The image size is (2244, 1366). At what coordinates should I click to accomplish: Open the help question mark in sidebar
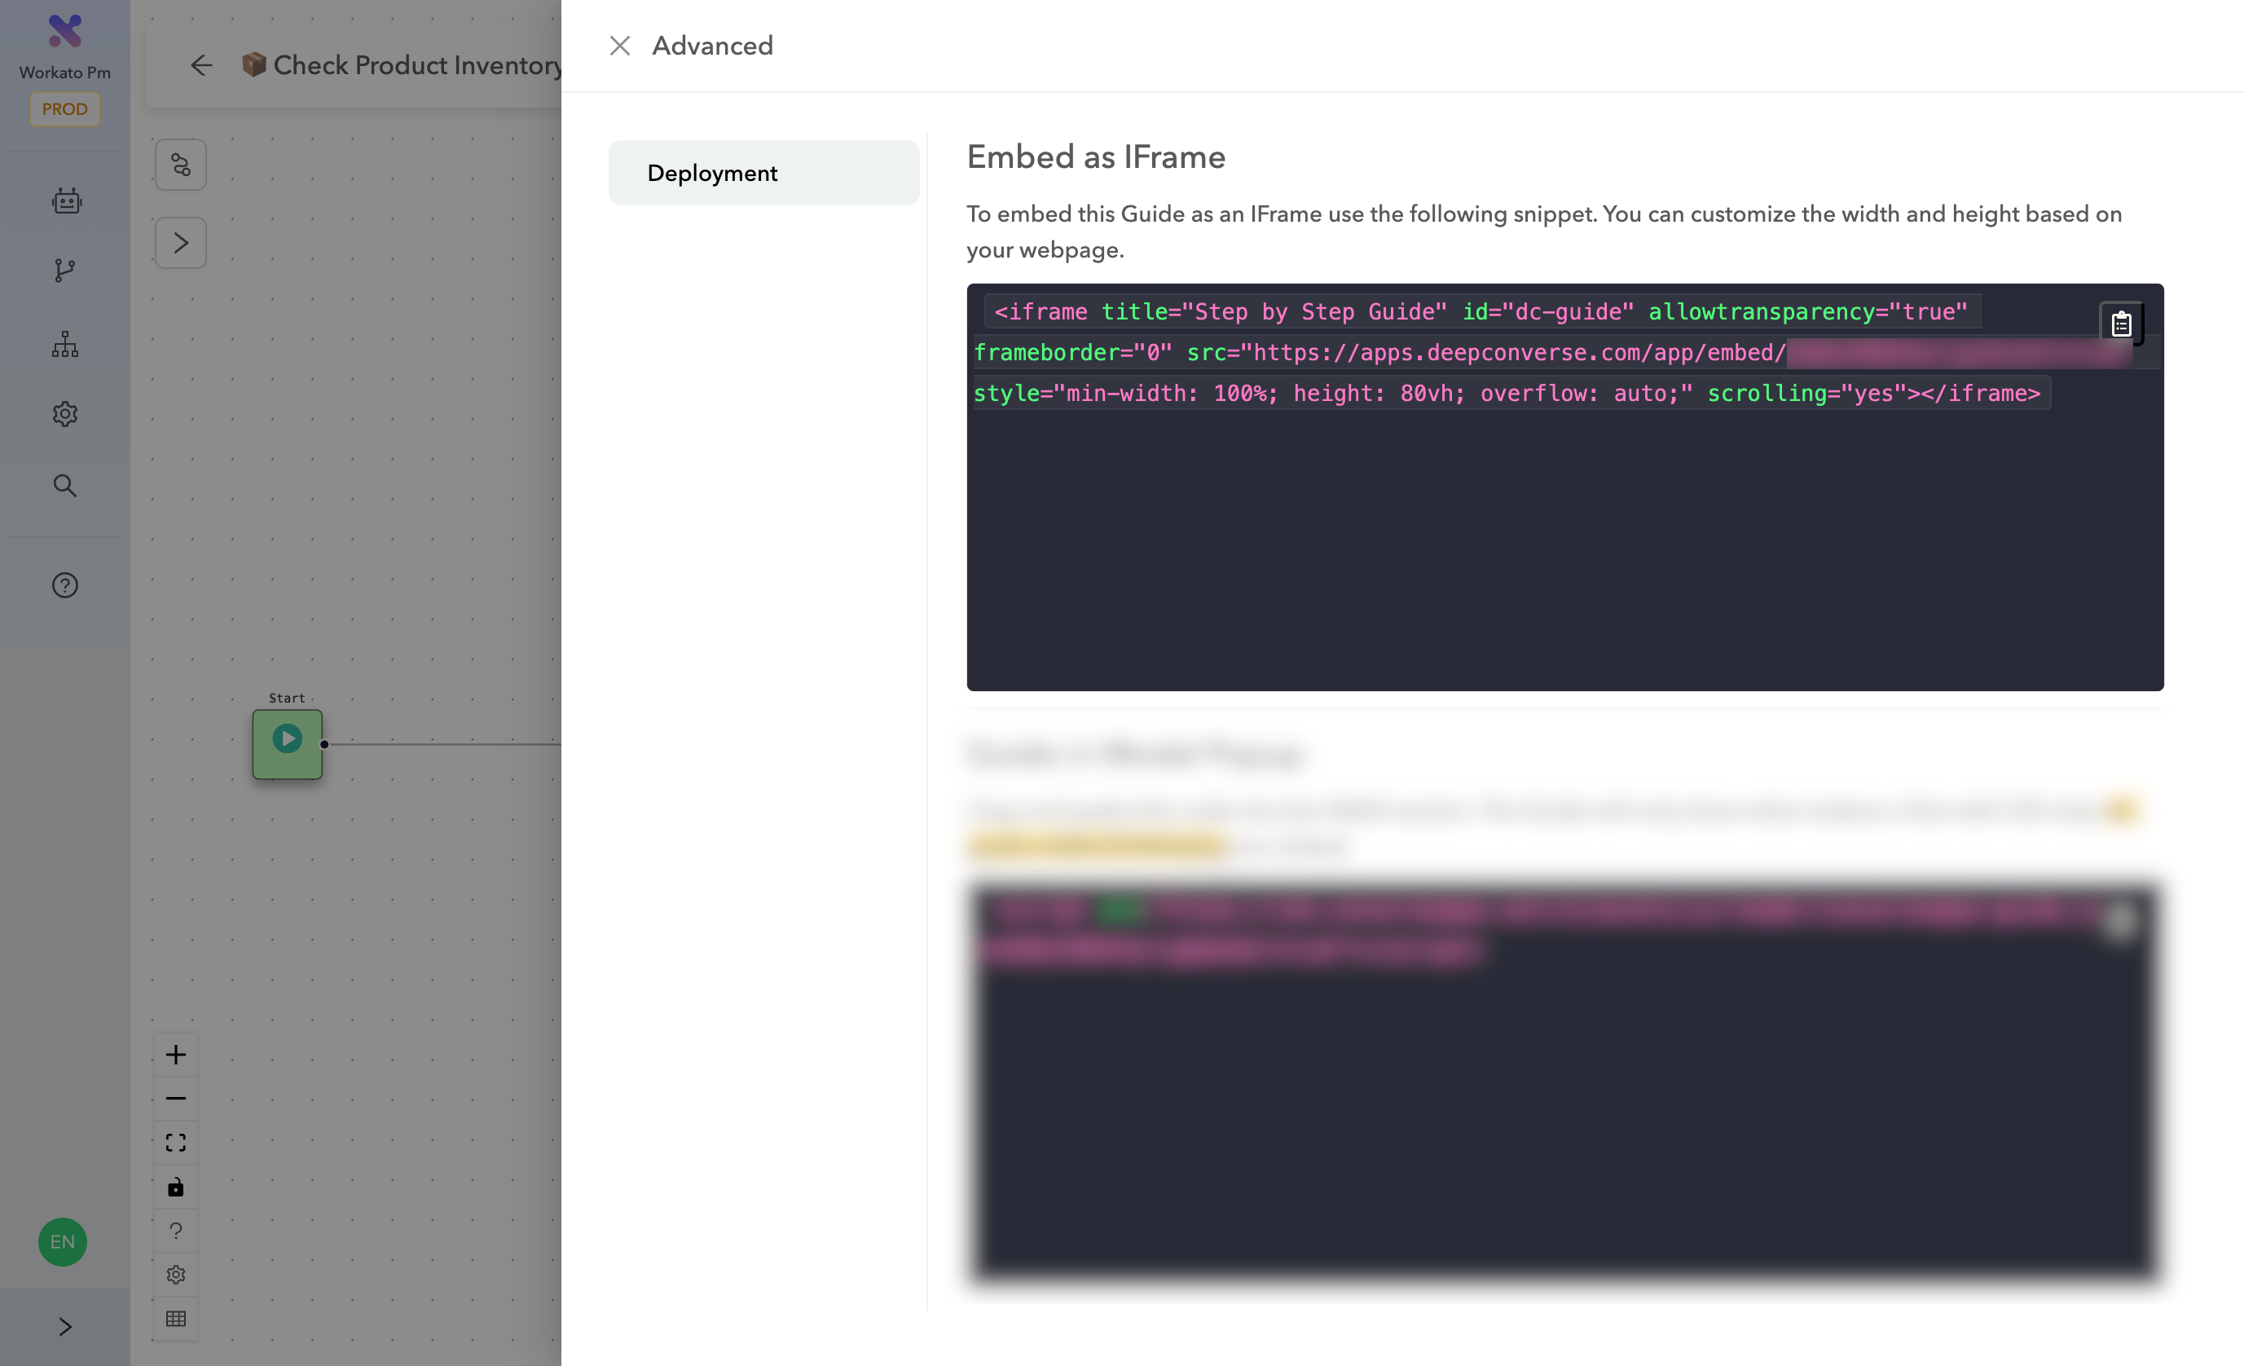(x=64, y=585)
